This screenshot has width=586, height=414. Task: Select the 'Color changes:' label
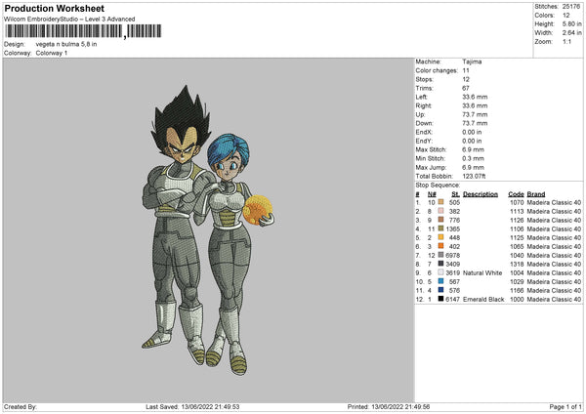(x=437, y=70)
